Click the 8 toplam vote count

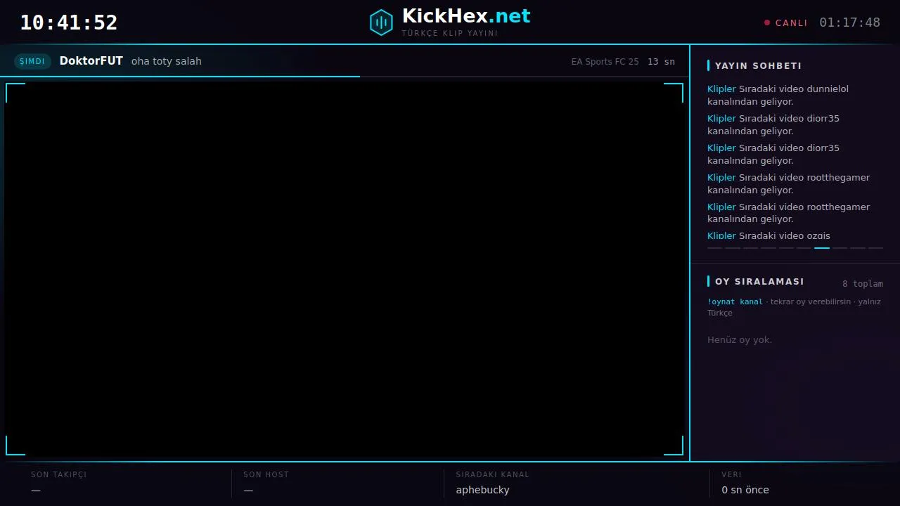[863, 284]
